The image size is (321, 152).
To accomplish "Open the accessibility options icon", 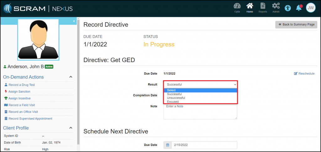I will tap(288, 8).
